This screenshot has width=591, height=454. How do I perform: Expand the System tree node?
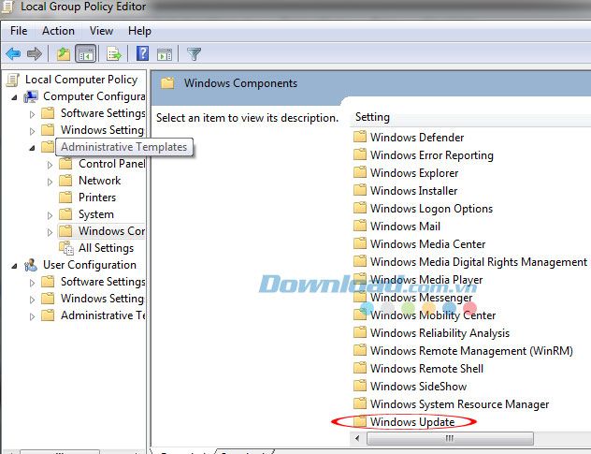point(50,215)
